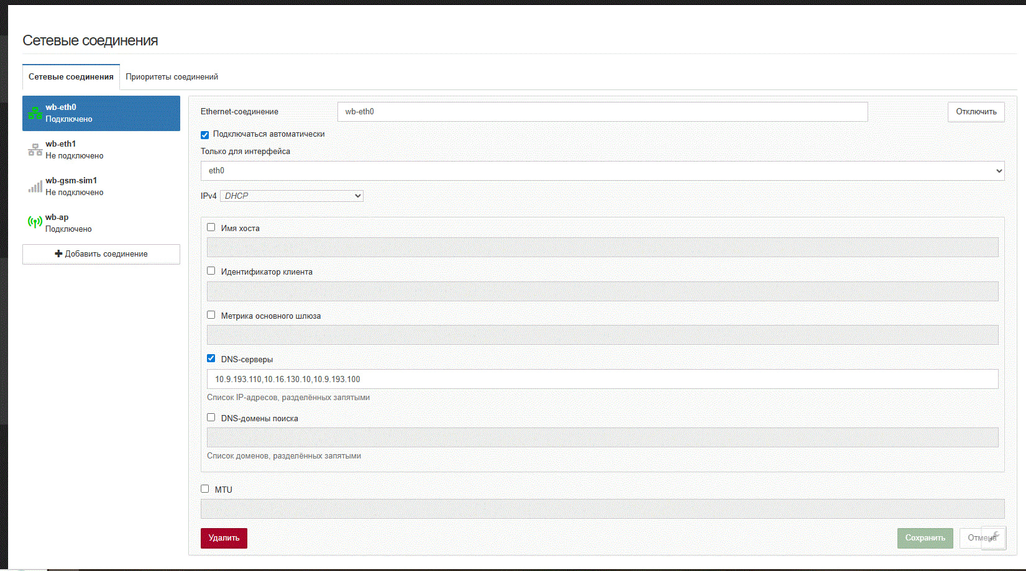The height and width of the screenshot is (571, 1026).
Task: Open the eth0 interface dropdown
Action: [x=602, y=171]
